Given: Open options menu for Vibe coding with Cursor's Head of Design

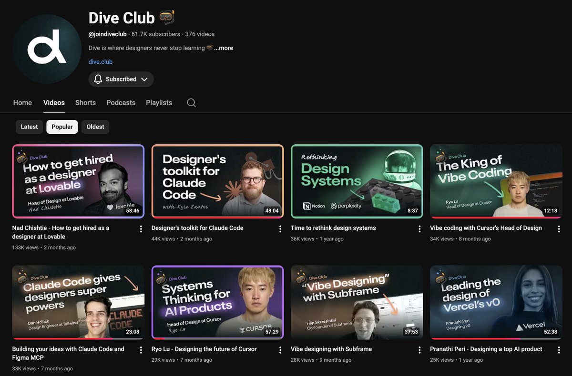Looking at the screenshot, I should tap(559, 229).
